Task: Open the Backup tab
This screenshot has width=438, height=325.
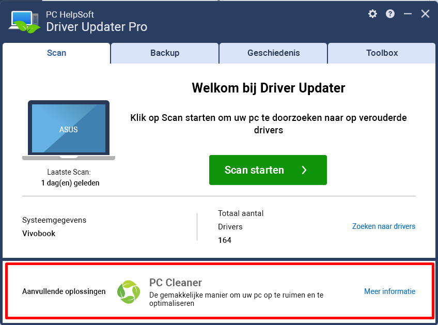Action: click(165, 53)
